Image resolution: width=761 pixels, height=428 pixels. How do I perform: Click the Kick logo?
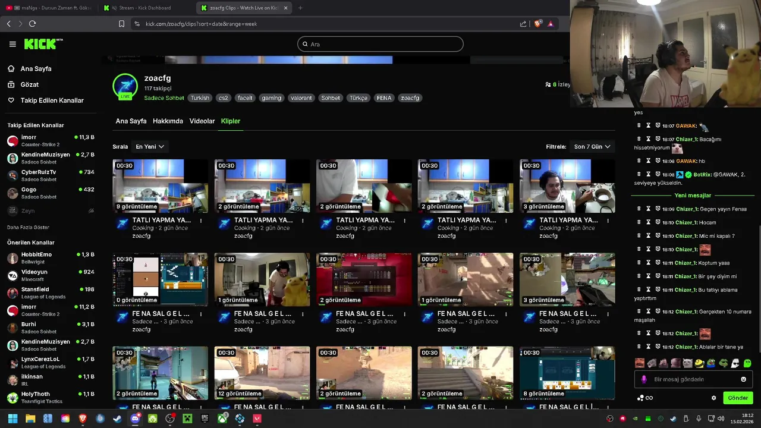[43, 44]
